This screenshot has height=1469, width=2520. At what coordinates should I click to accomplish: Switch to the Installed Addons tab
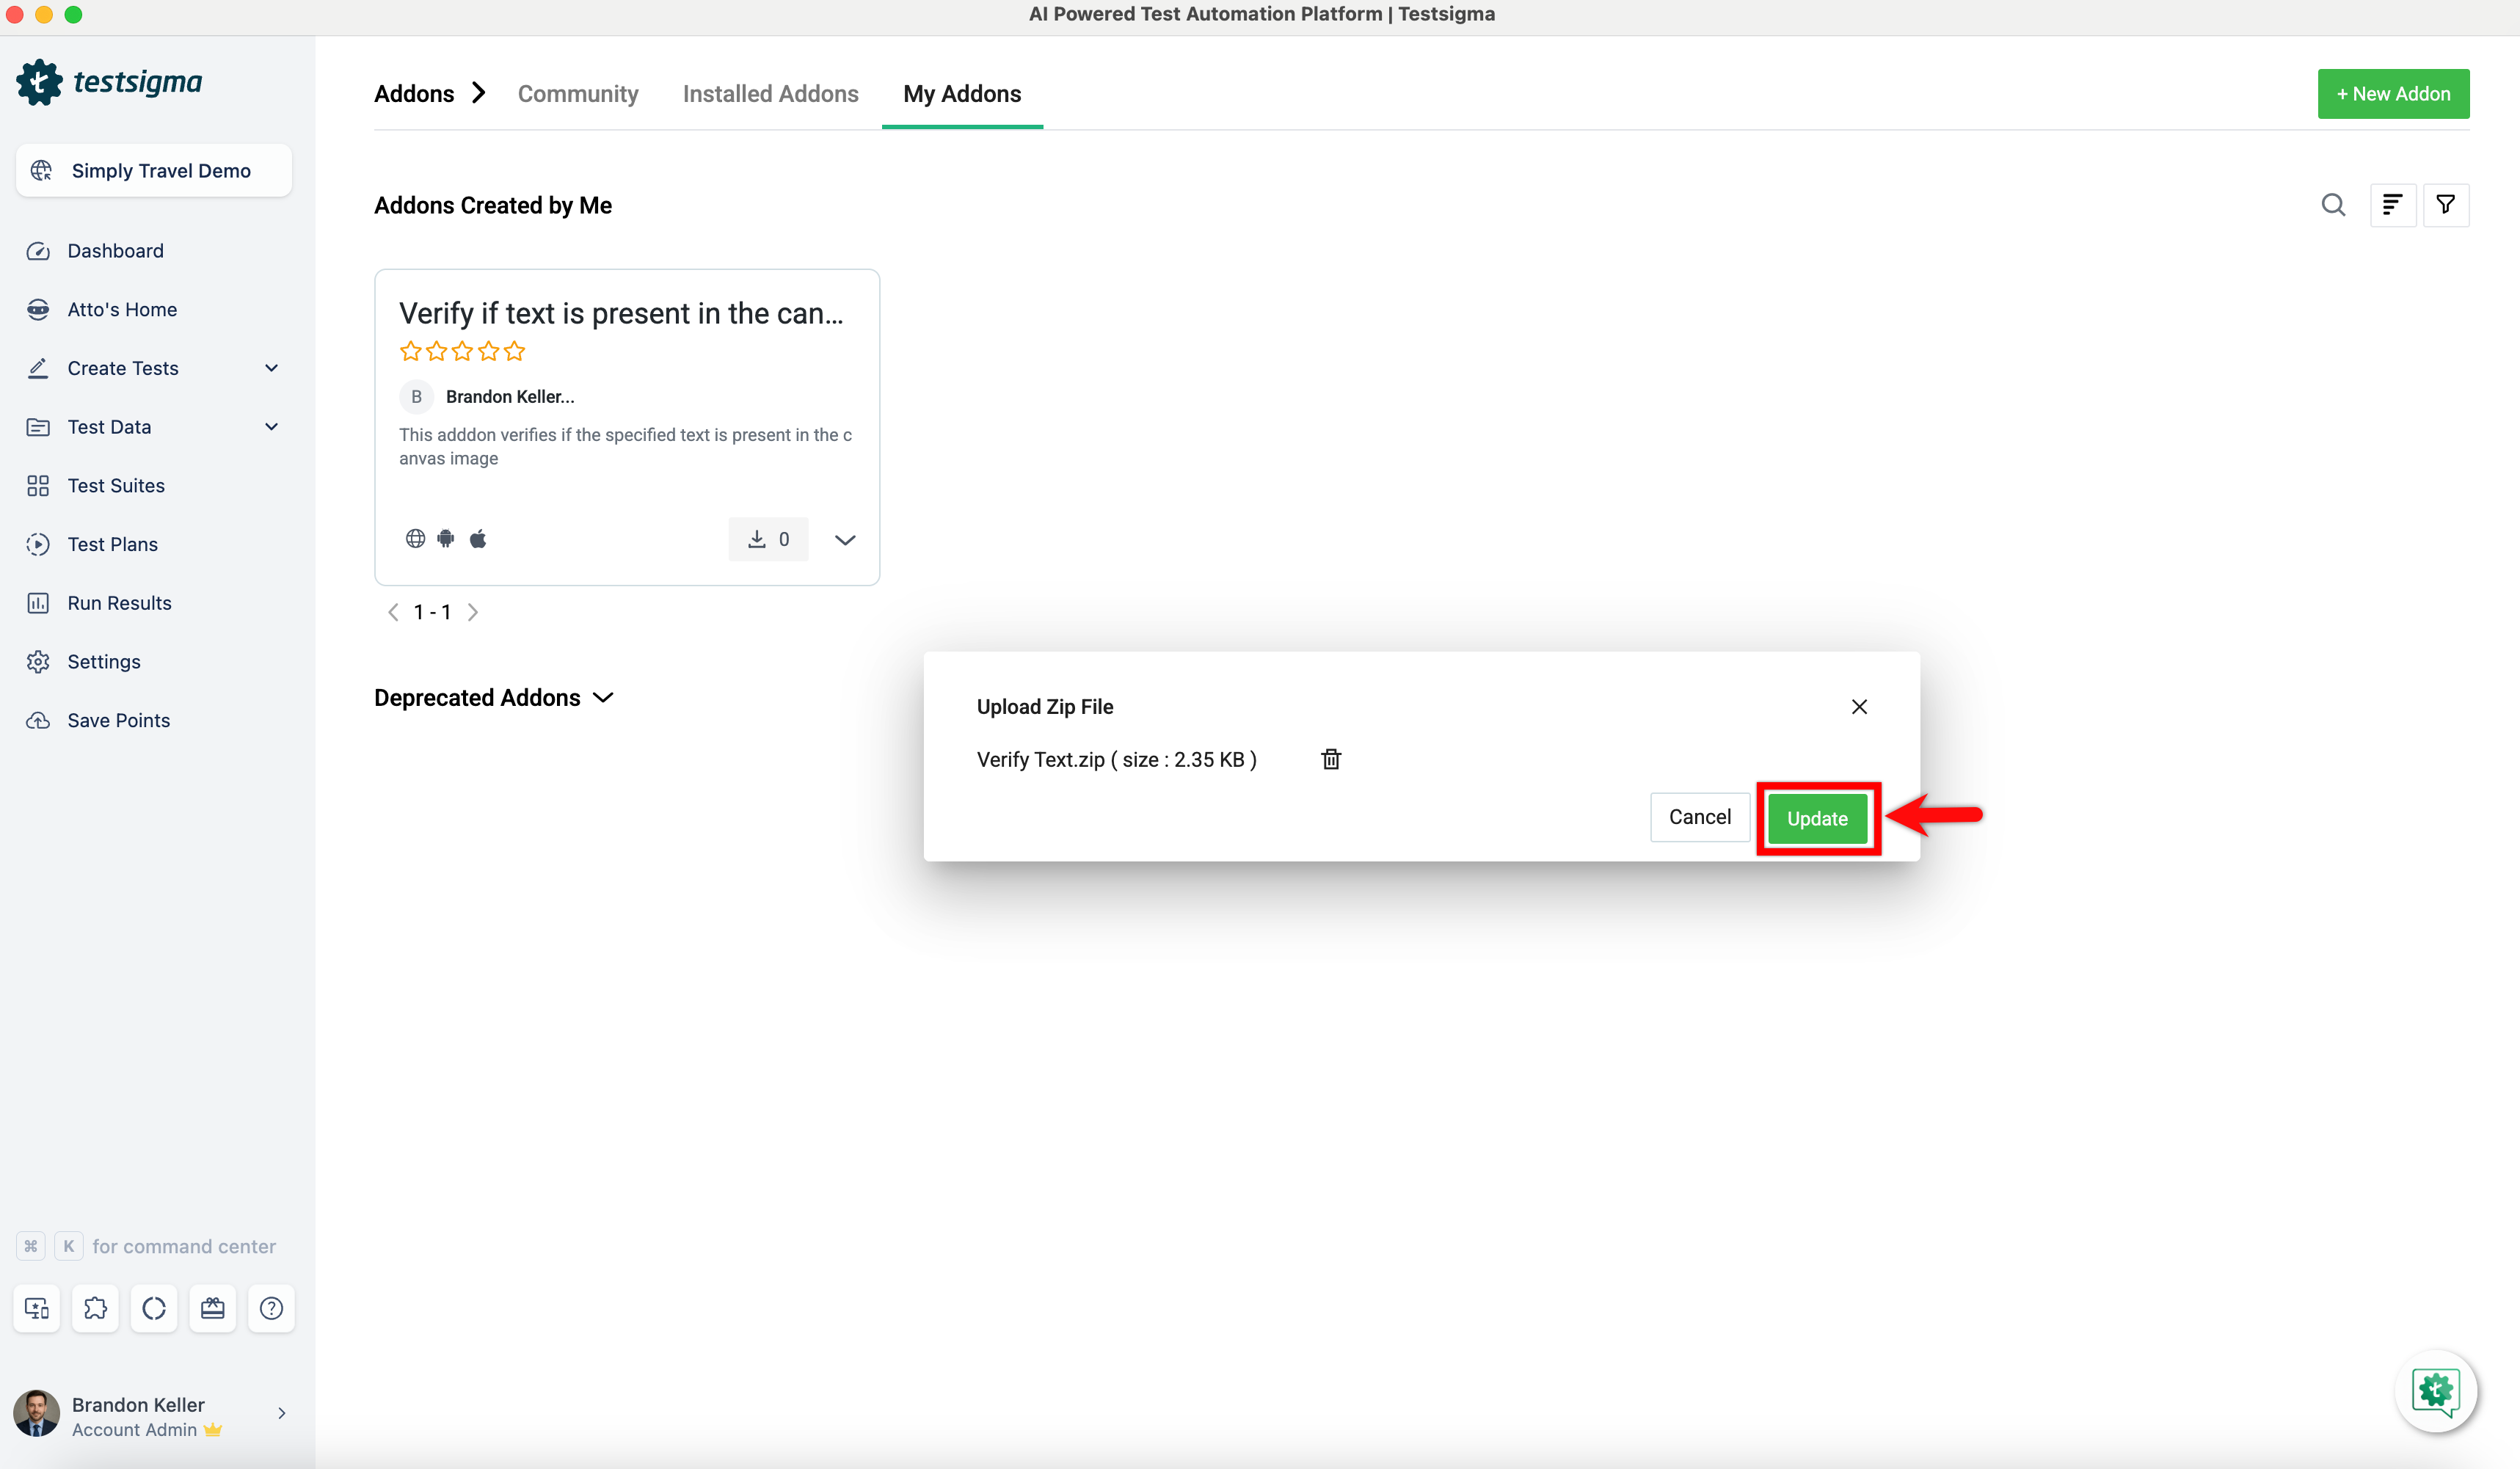click(770, 94)
